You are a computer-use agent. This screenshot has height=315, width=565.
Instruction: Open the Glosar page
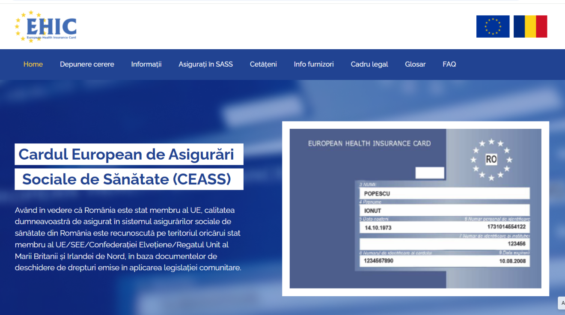tap(415, 64)
